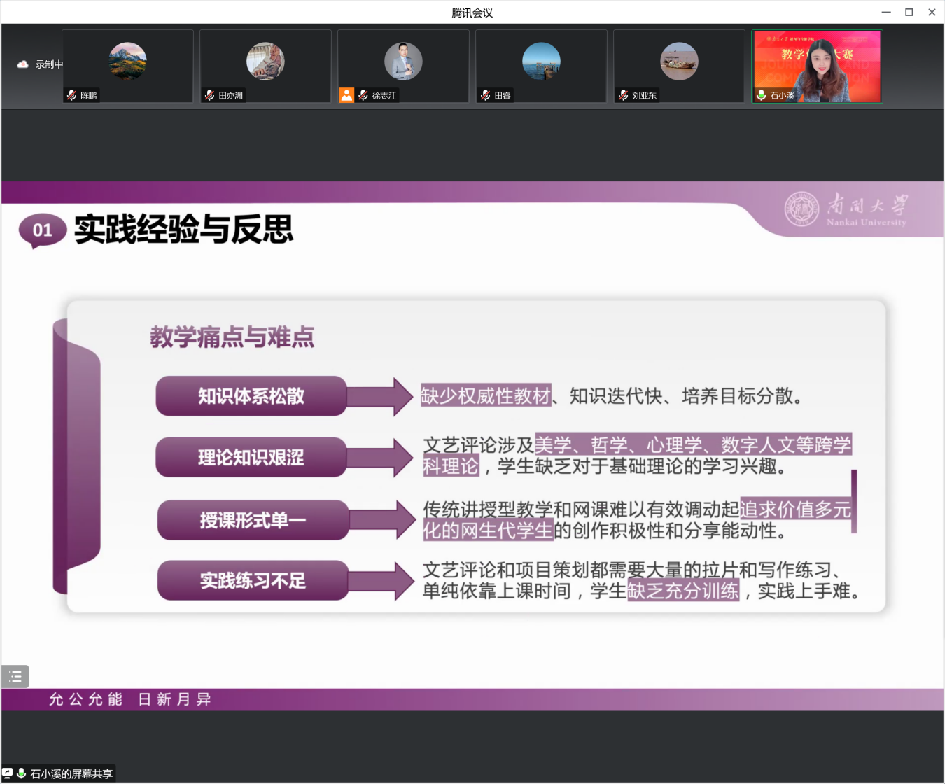Open the slide outline list icon

(x=15, y=676)
